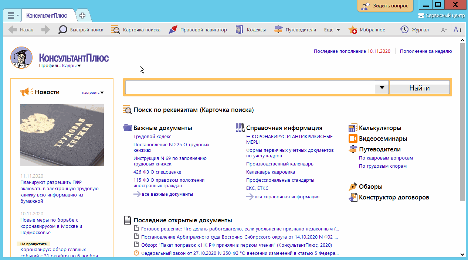Viewport: 468px width, 260px height.
Task: Open Журнал history clock icon
Action: click(x=404, y=30)
